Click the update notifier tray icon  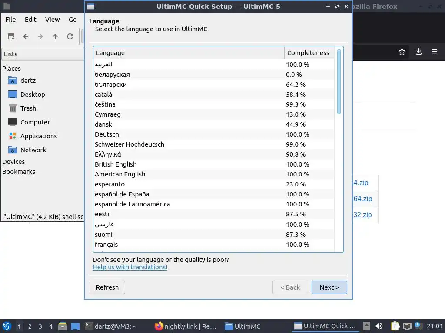pyautogui.click(x=418, y=326)
